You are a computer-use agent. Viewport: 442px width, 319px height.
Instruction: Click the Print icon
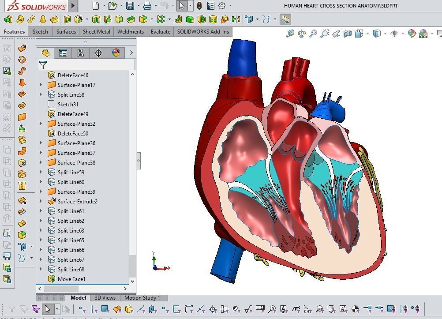[147, 6]
